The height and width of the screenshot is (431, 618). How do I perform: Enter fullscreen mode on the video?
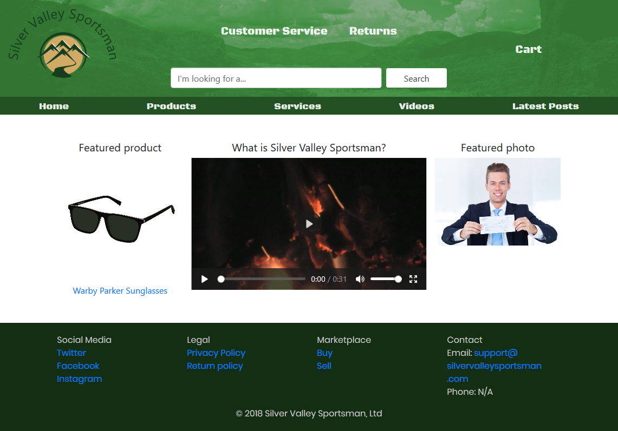(413, 279)
